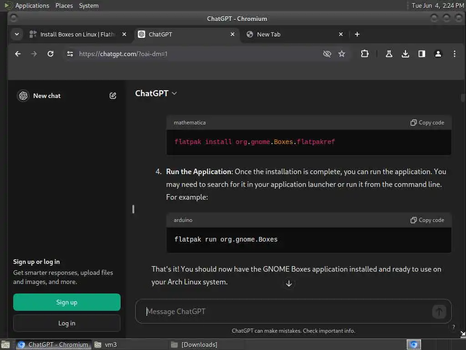This screenshot has height=350, width=466.
Task: Expand the tab search dropdown arrow
Action: tap(17, 34)
